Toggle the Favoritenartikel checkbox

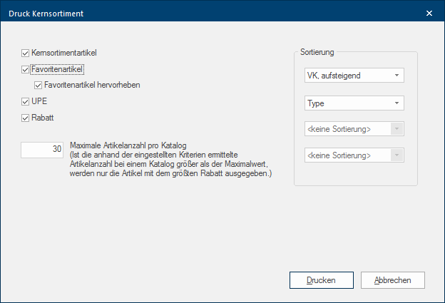click(26, 70)
